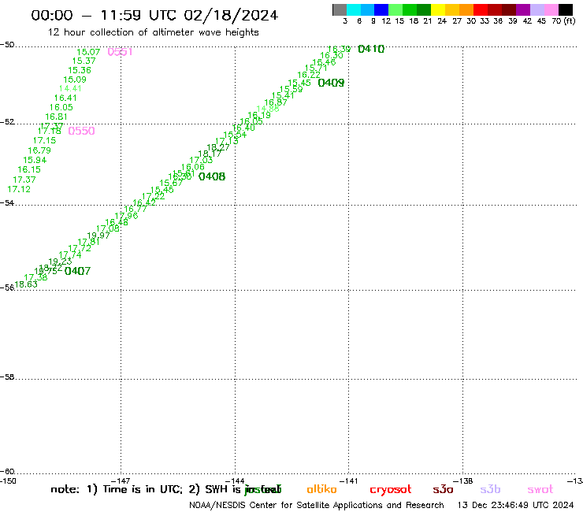Click the 16.79 wave height value
This screenshot has height=512, width=583.
tap(39, 150)
